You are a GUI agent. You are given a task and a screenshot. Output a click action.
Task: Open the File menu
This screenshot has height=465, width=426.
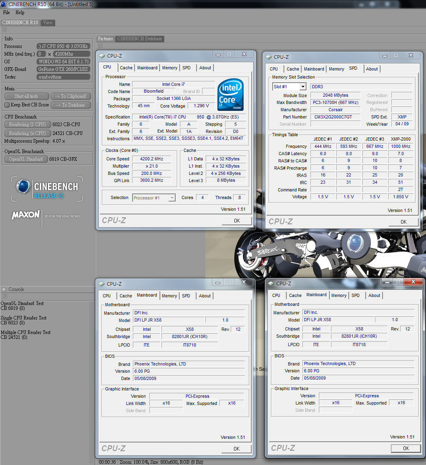click(6, 12)
